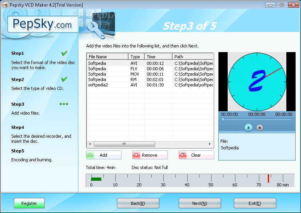Sort by the Time column header
Screen dimensions: 301x213
(158, 57)
